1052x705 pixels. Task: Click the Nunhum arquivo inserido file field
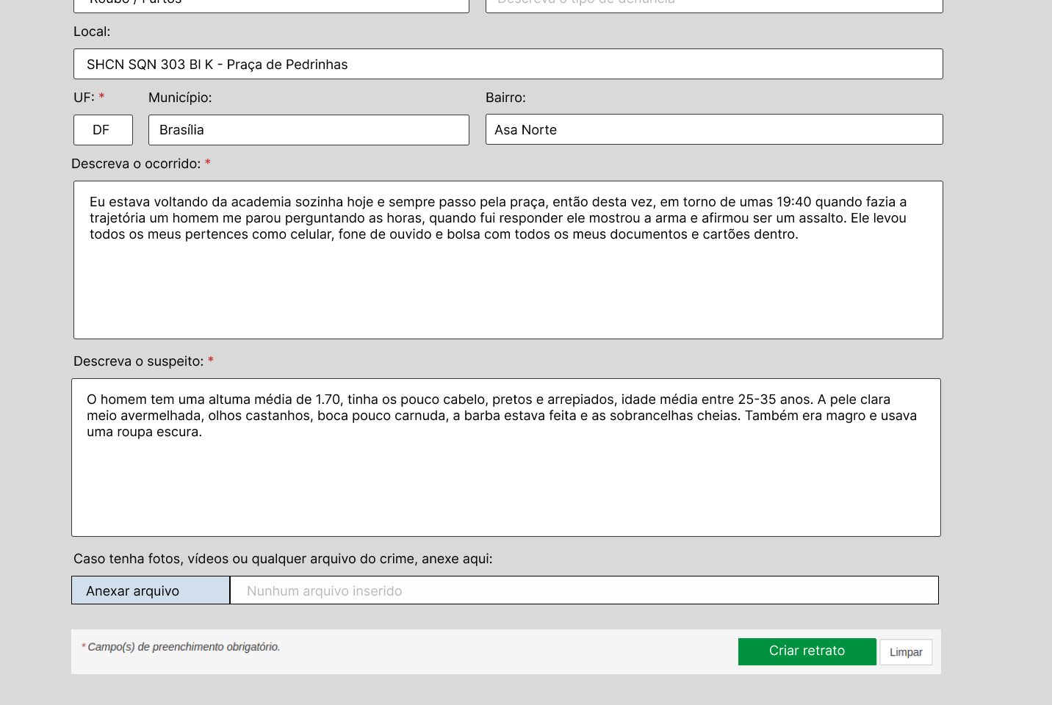[x=584, y=590]
